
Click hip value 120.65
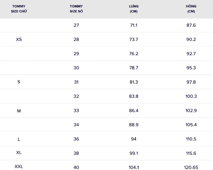pyautogui.click(x=191, y=167)
